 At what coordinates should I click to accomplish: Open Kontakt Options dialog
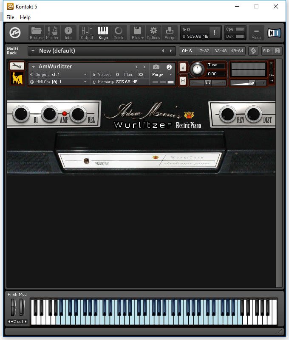point(153,33)
